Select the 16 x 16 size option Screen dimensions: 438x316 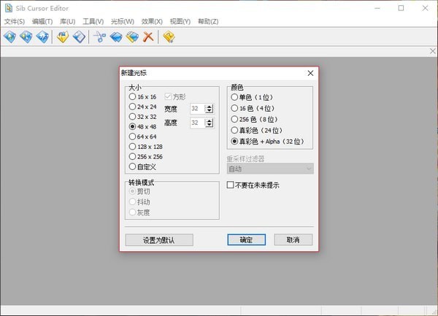pyautogui.click(x=132, y=96)
